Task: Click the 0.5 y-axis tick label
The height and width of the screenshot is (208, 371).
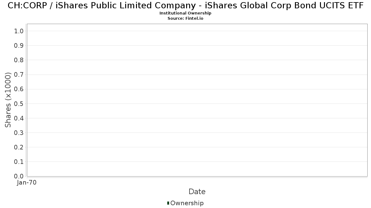Action: click(19, 104)
